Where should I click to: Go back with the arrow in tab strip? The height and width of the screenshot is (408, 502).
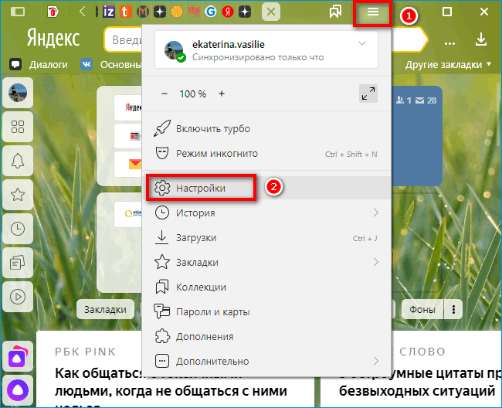click(x=83, y=12)
